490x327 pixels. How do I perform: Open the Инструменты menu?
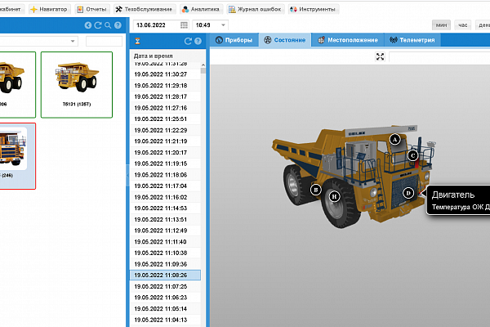click(x=313, y=9)
